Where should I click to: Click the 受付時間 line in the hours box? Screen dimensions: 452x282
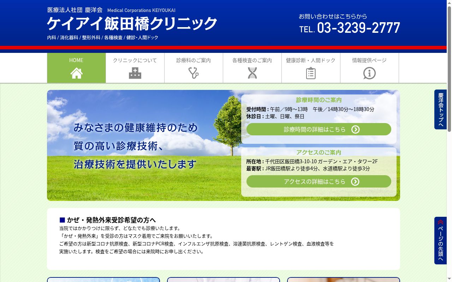(310, 109)
